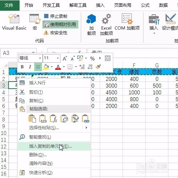Choose Delete (删除) from context menu
This screenshot has width=178, height=178.
(54, 155)
